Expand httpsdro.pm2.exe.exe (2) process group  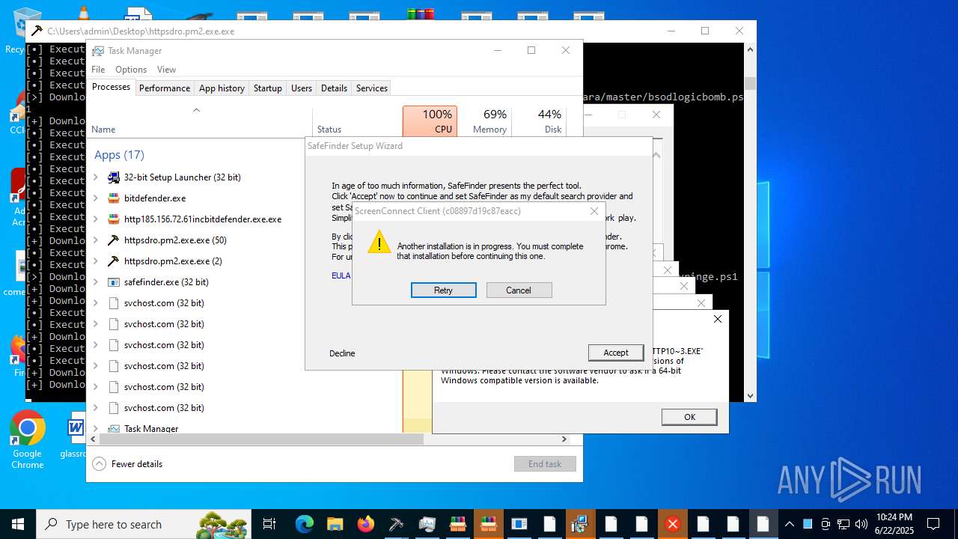(95, 261)
